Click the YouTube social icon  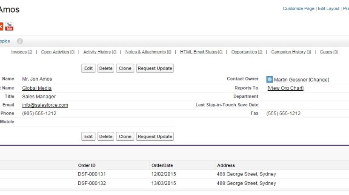[x=9, y=27]
